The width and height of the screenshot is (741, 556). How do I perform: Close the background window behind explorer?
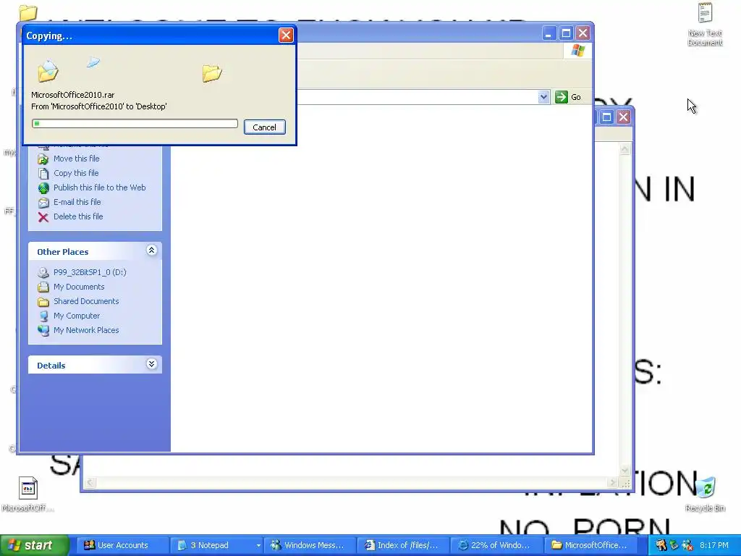coord(623,117)
